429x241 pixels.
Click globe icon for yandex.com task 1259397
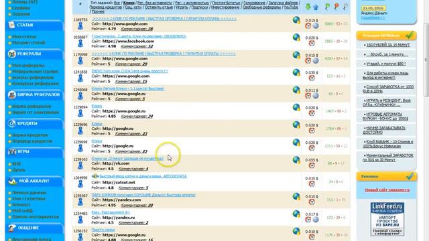(x=296, y=196)
